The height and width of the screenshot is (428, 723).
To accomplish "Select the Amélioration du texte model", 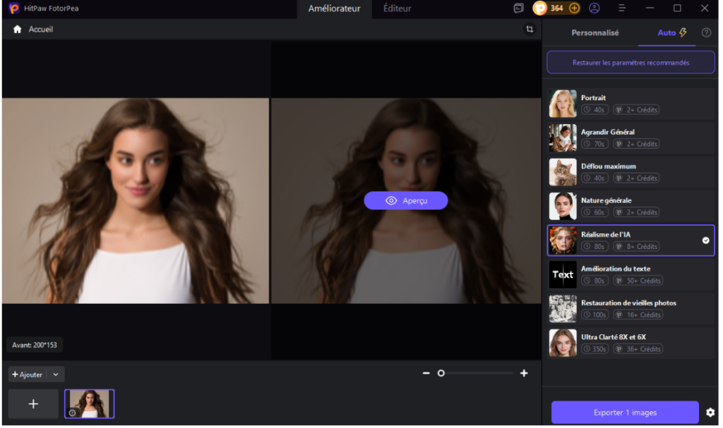I will [x=633, y=275].
